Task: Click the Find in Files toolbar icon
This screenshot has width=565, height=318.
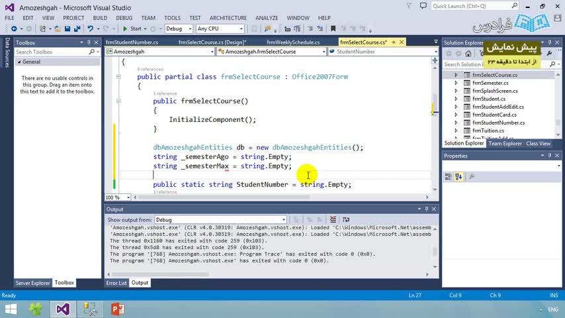Action: click(x=267, y=28)
